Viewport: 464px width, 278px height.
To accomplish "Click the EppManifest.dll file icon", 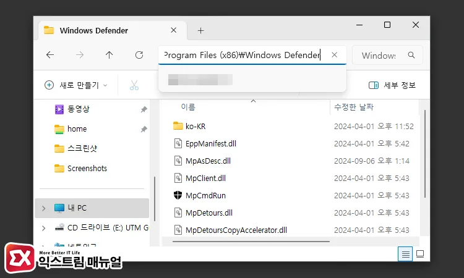I will coord(178,143).
